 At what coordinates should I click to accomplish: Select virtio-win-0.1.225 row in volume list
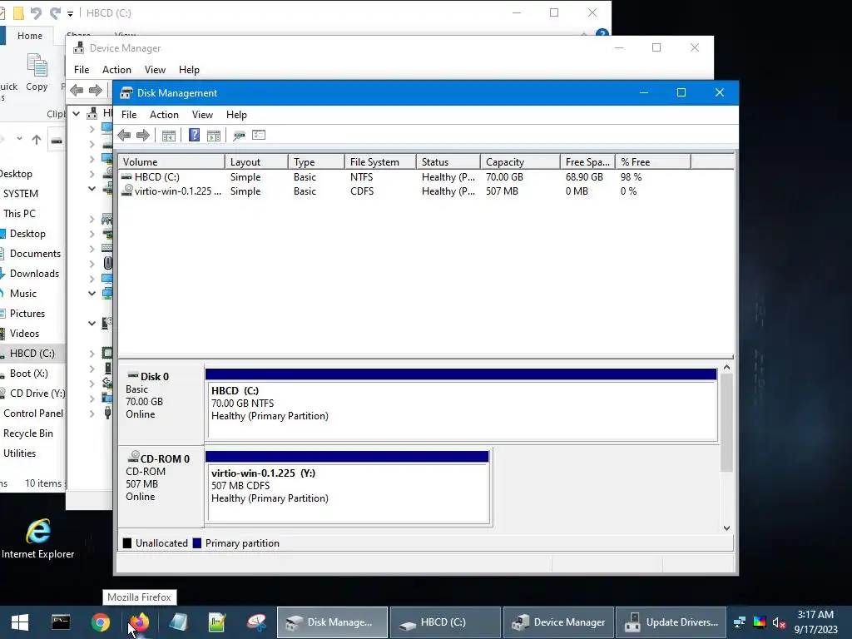point(426,191)
